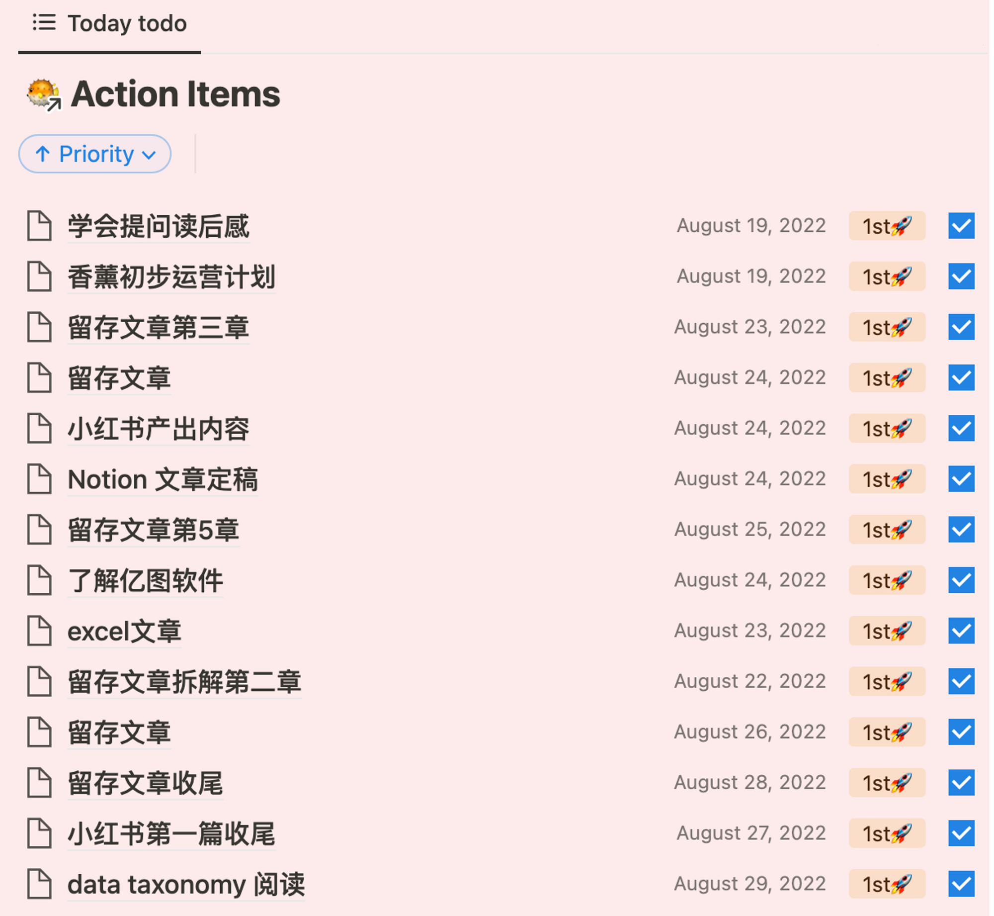Toggle the checkbox on the data taxonomy 阅读 row

(x=960, y=884)
